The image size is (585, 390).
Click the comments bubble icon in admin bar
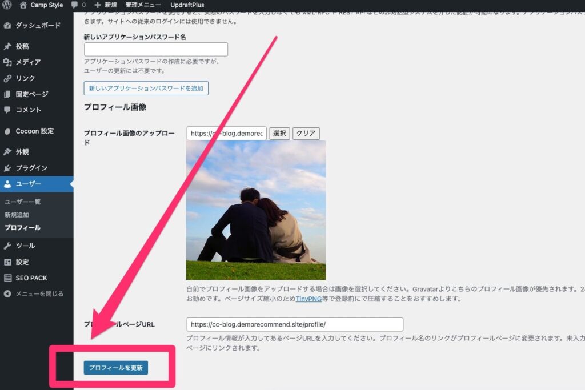pos(75,5)
